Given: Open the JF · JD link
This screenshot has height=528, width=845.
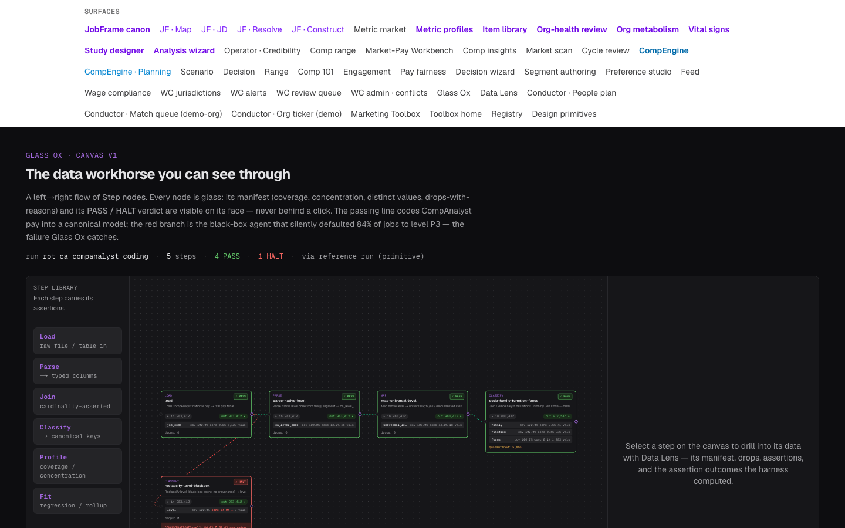Looking at the screenshot, I should 214,29.
